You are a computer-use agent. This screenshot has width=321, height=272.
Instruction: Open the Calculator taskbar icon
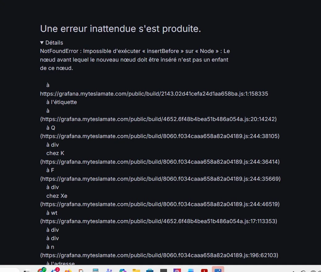pos(96,270)
